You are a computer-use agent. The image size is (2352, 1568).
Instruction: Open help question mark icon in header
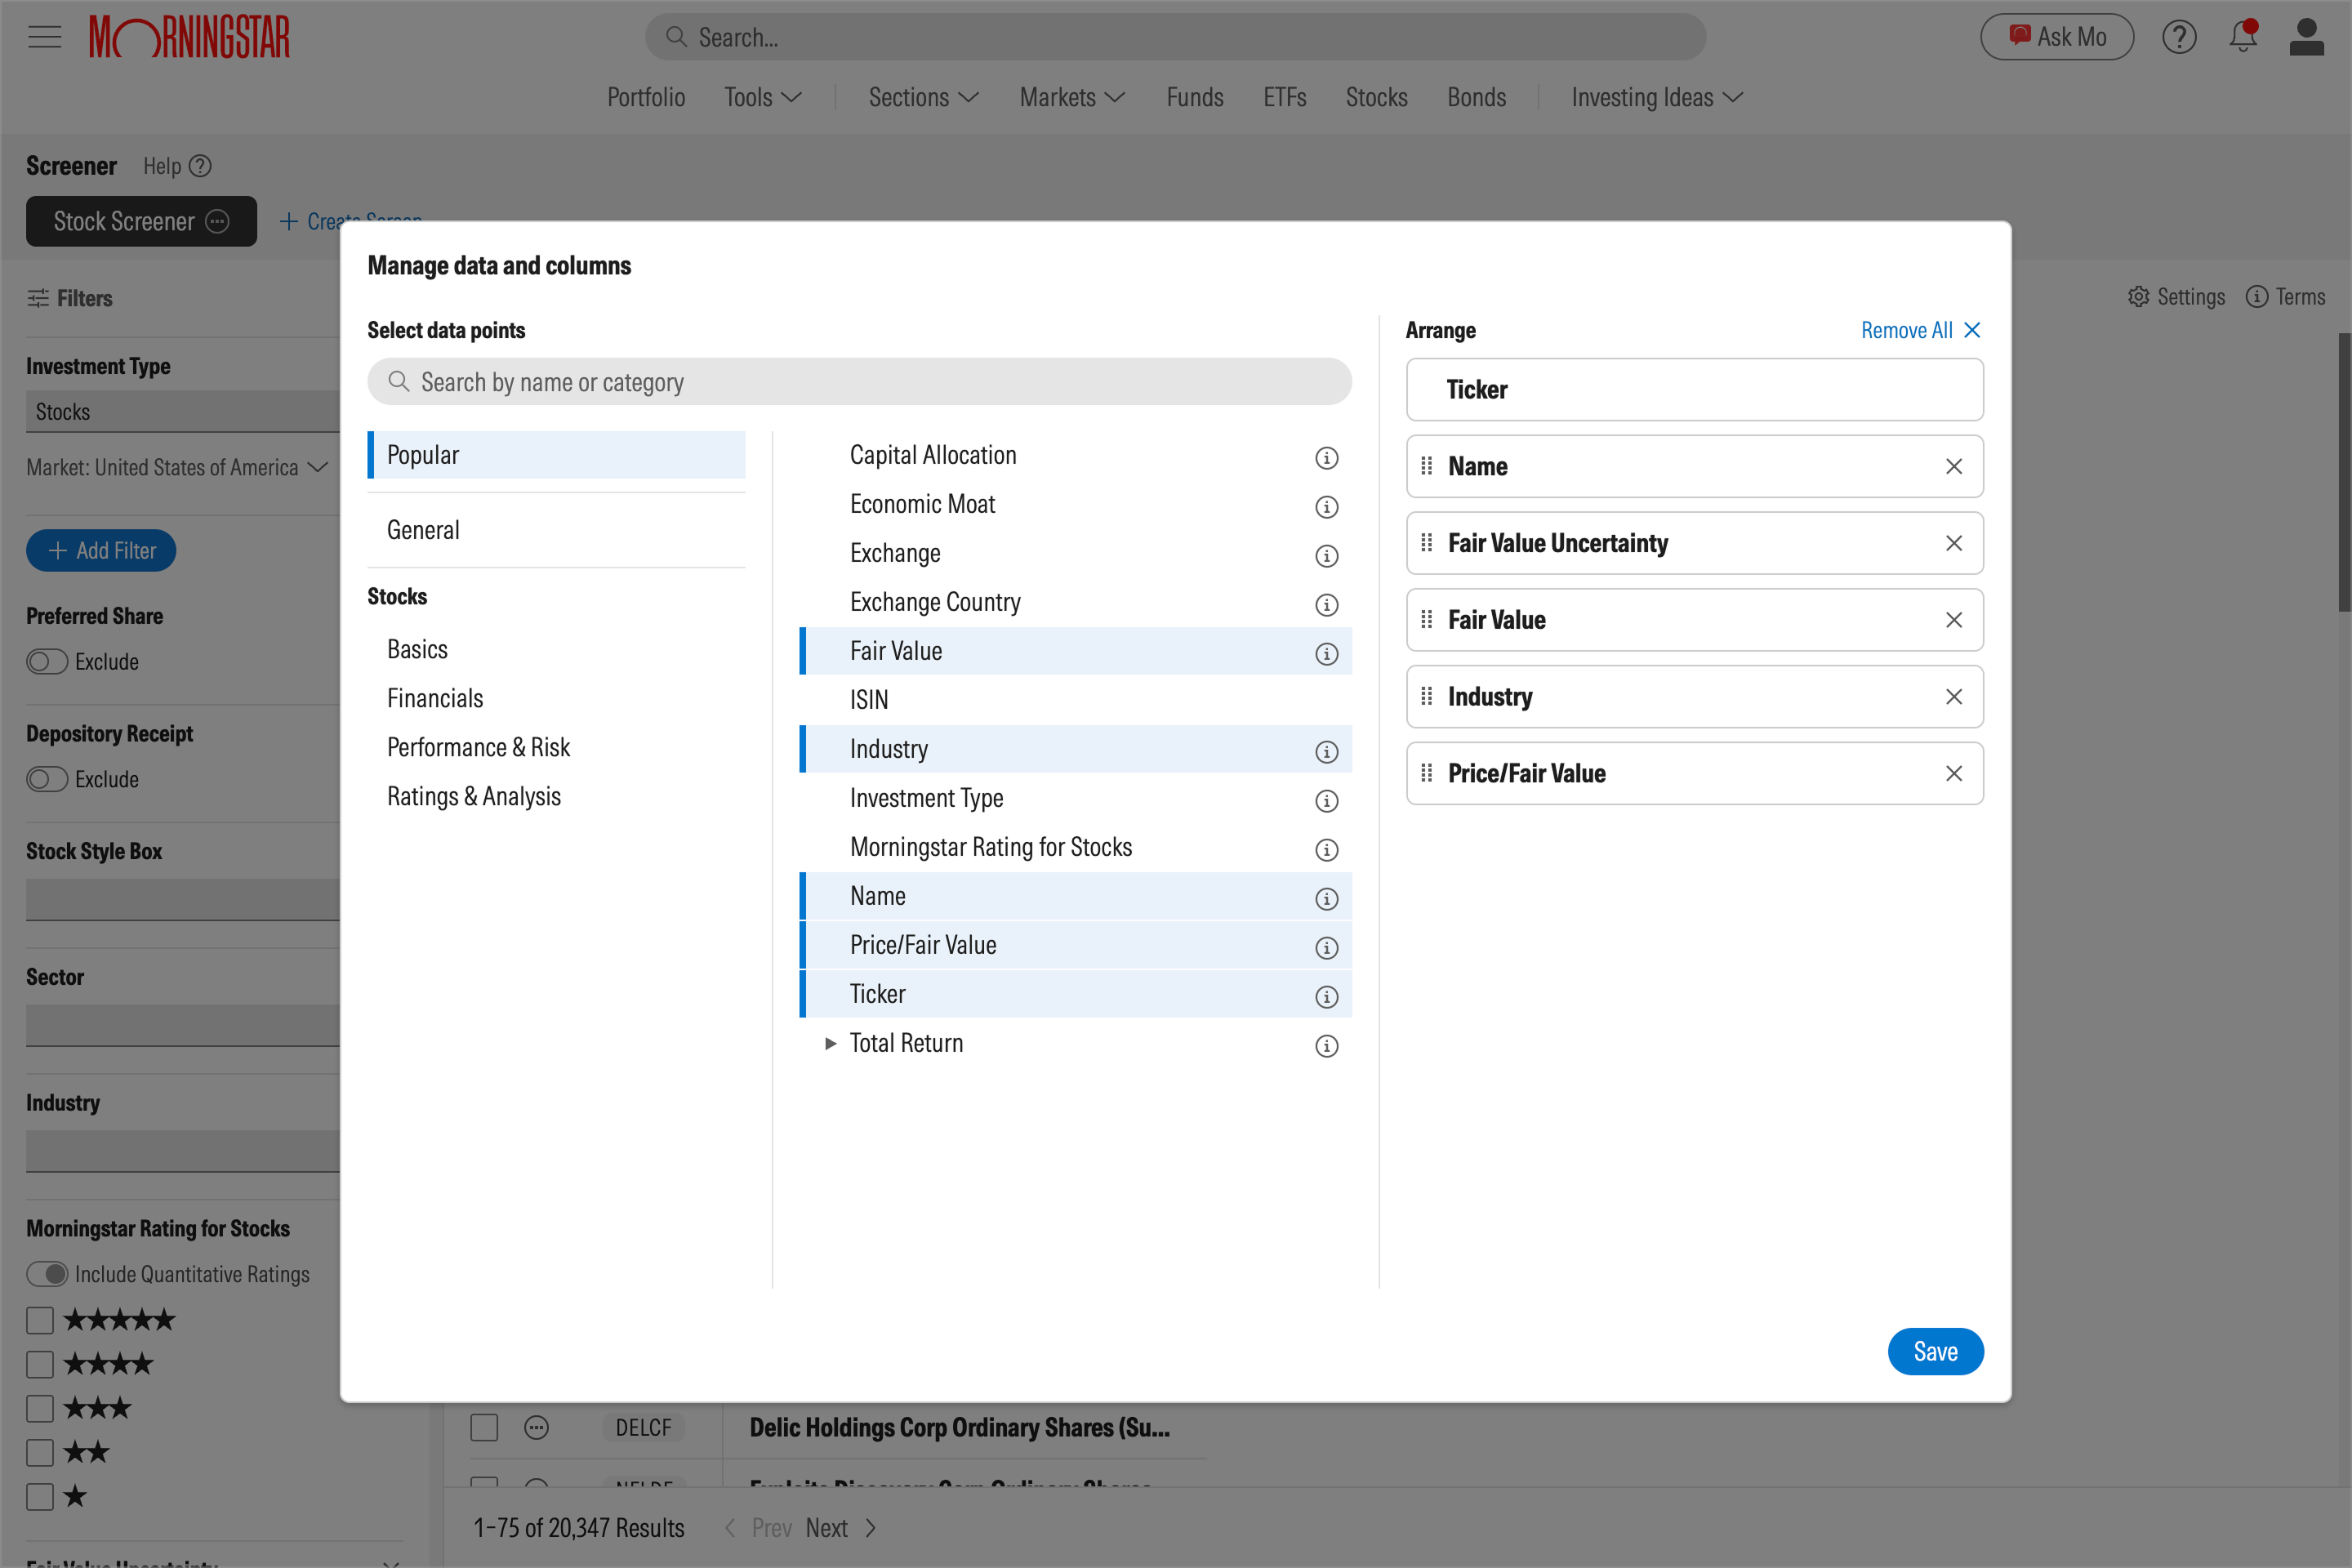tap(2179, 37)
